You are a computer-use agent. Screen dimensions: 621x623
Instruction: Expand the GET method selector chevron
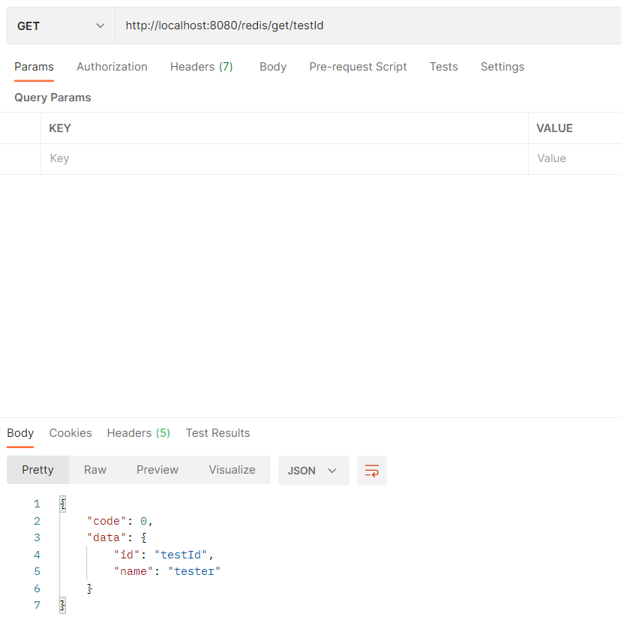[x=100, y=25]
